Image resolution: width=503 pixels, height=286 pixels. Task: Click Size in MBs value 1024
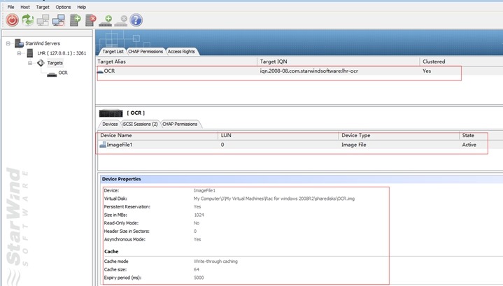click(199, 215)
